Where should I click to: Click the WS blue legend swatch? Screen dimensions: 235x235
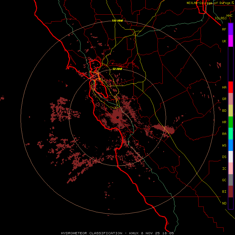click(x=231, y=145)
